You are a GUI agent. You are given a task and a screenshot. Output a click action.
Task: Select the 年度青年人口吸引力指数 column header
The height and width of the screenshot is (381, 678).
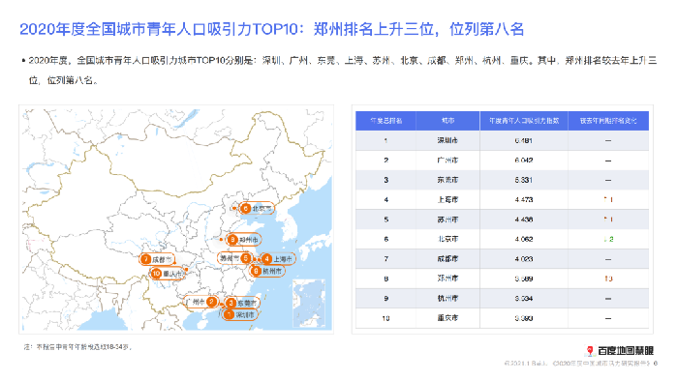524,121
